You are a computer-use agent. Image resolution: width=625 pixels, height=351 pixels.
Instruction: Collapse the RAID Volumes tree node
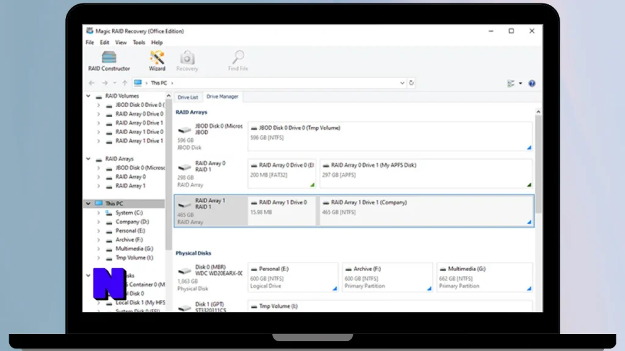88,96
